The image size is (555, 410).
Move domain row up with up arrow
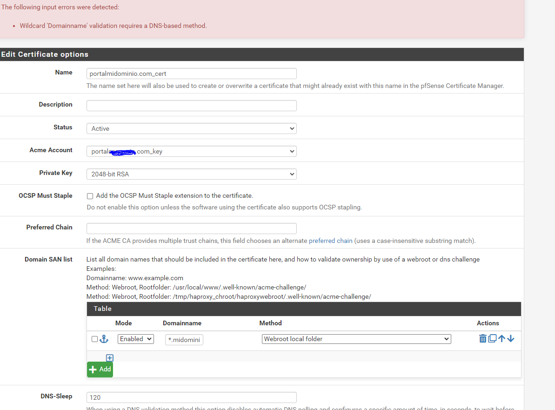pos(502,339)
